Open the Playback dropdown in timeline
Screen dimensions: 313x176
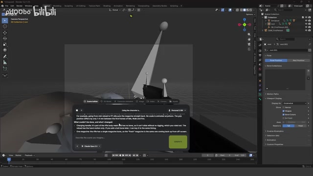(29, 155)
